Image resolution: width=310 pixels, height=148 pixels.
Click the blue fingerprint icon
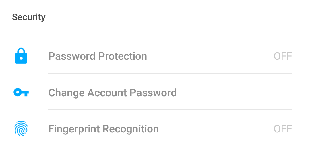point(21,128)
